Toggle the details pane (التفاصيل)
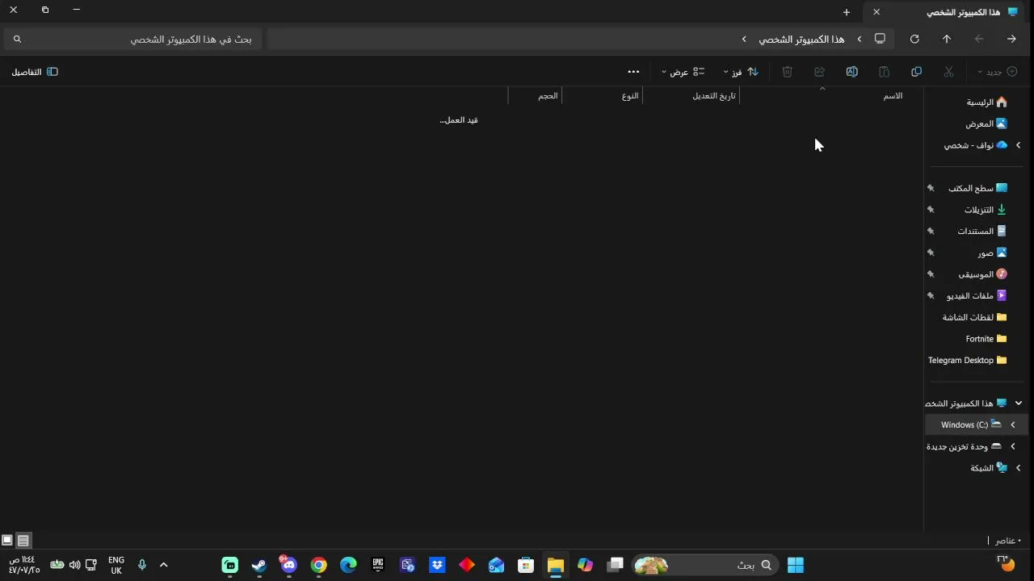Viewport: 1034px width, 581px height. (x=35, y=72)
